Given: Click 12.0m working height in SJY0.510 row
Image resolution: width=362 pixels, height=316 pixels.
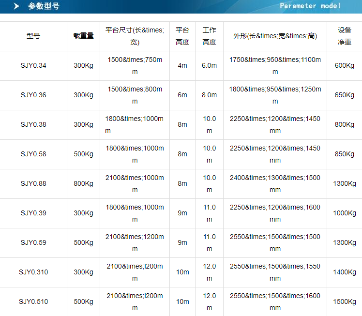Looking at the screenshot, I should pos(210,301).
